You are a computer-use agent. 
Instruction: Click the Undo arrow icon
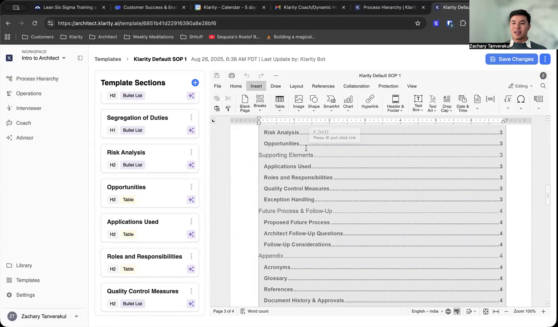point(247,76)
